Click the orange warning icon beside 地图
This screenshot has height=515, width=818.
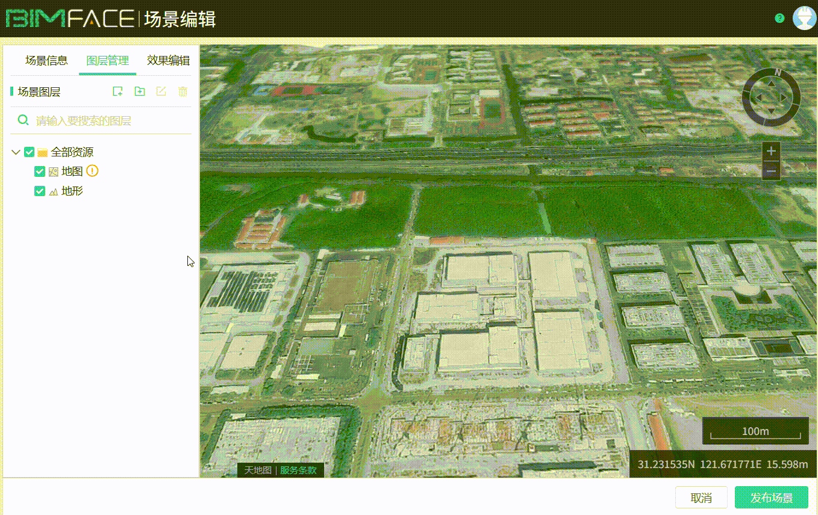92,171
